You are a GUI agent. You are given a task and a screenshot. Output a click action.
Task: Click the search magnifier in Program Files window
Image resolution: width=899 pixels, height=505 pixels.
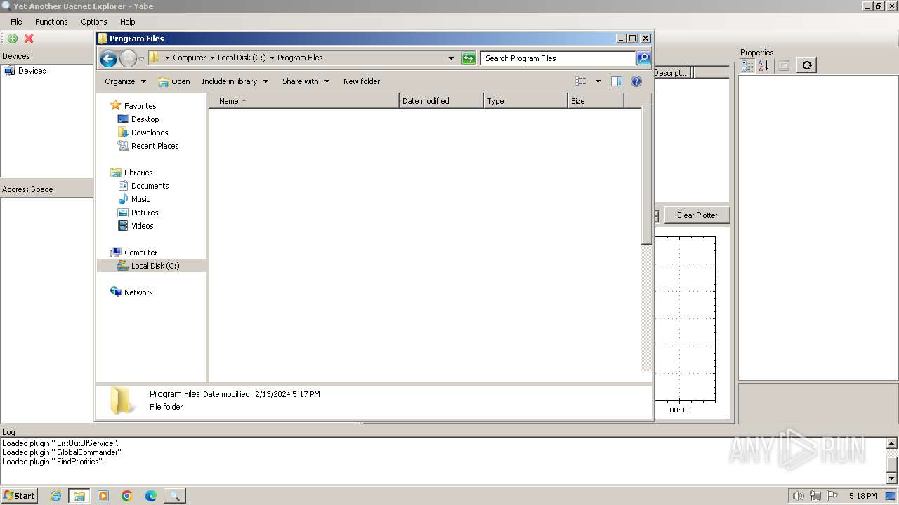pyautogui.click(x=643, y=58)
